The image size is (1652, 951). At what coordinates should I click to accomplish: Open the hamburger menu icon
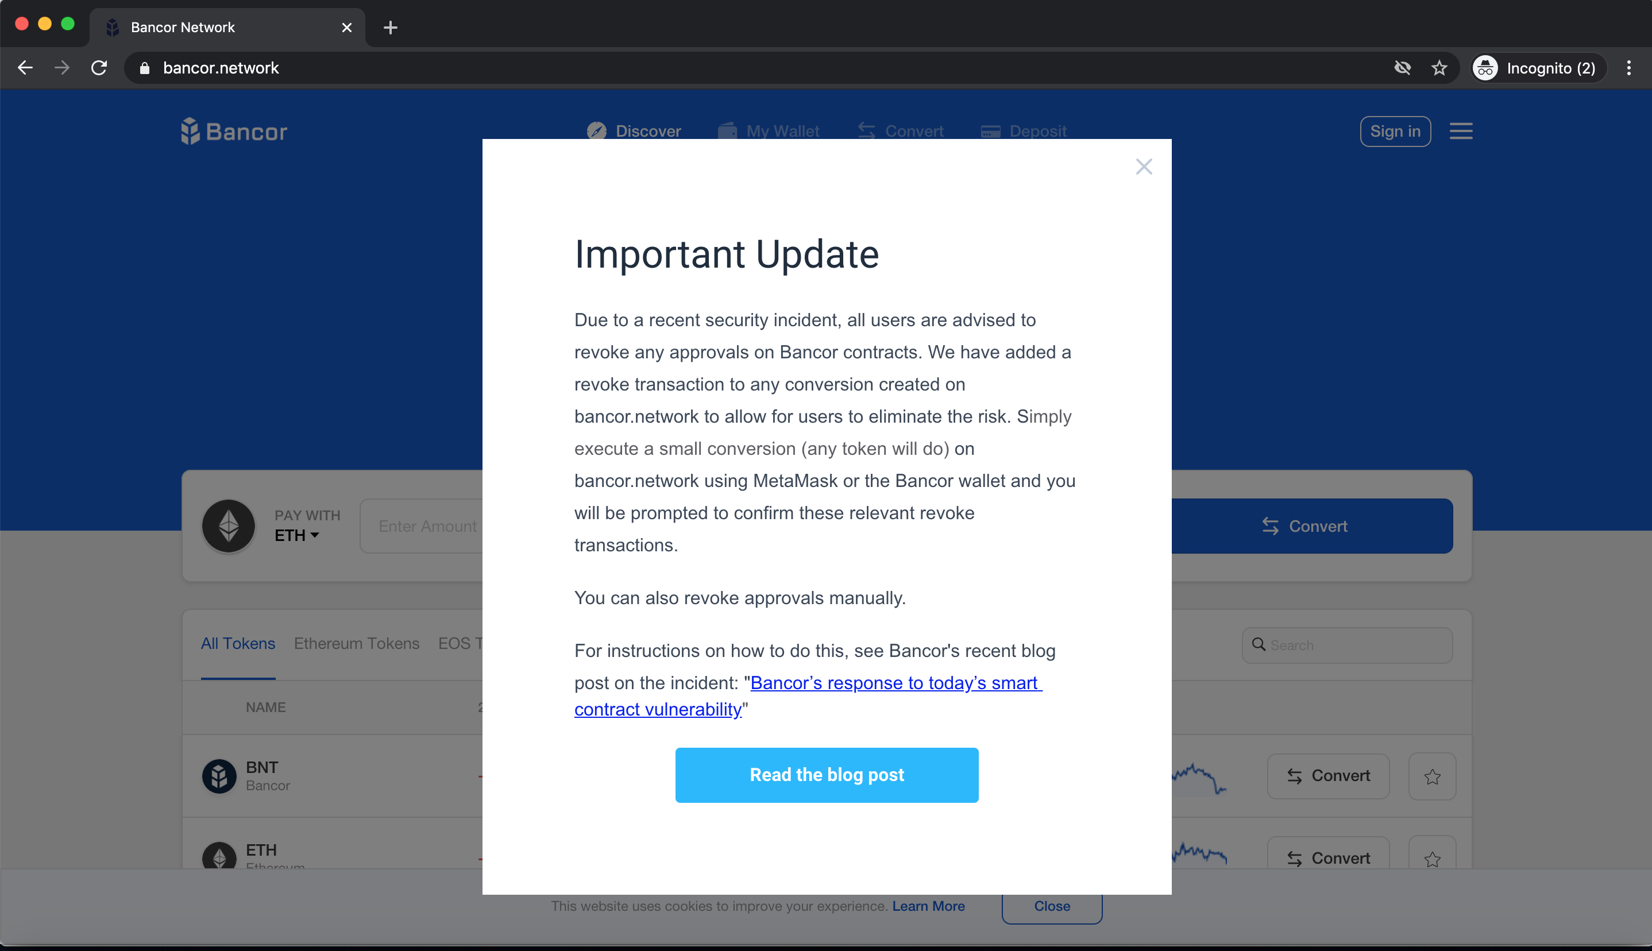[1461, 132]
